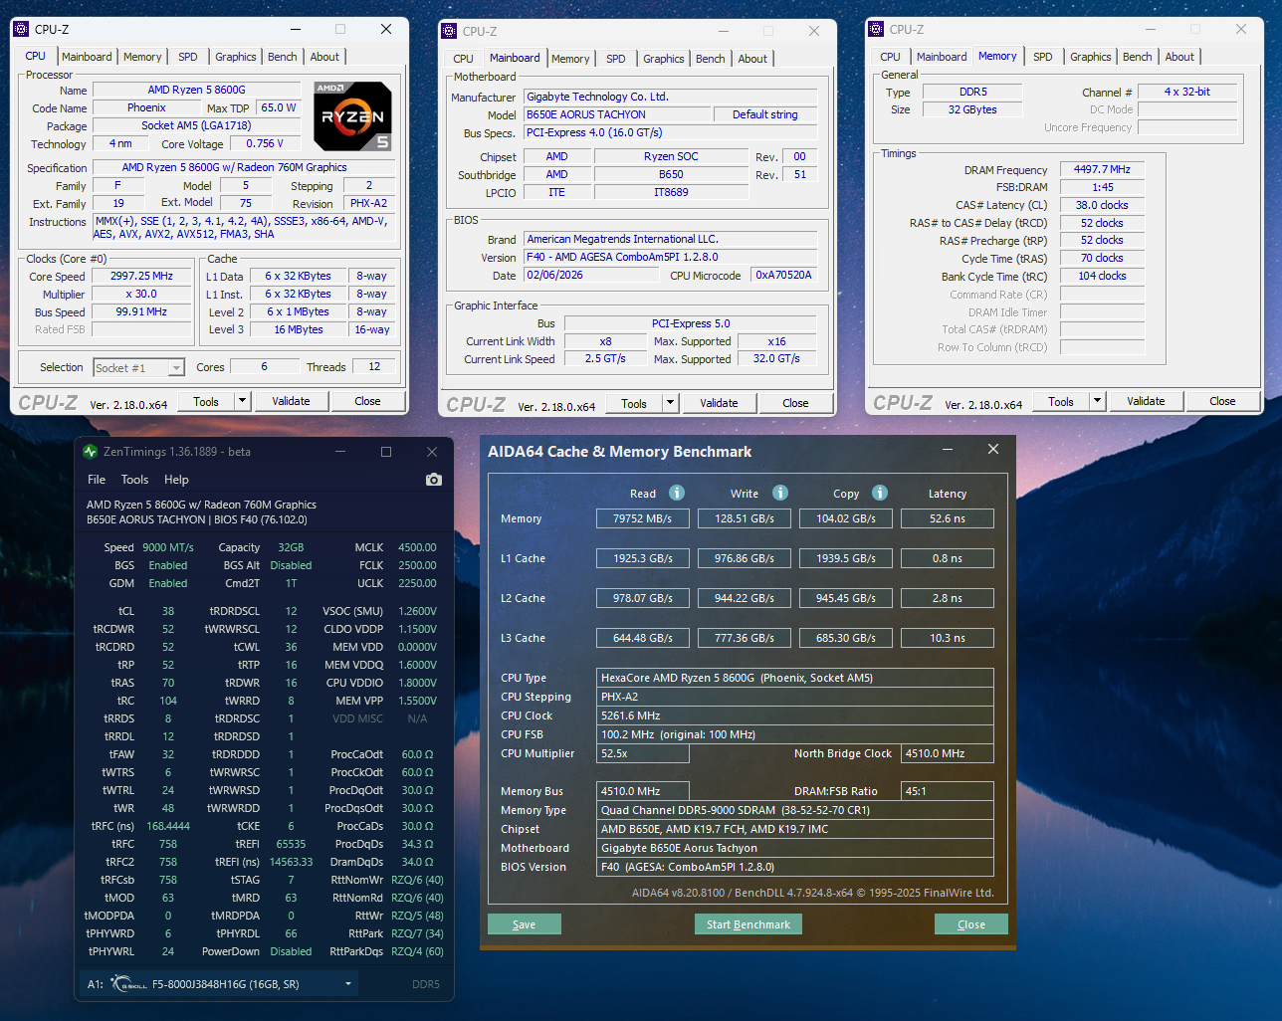Click the Read info icon in AIDA64
This screenshot has width=1282, height=1021.
(x=677, y=493)
